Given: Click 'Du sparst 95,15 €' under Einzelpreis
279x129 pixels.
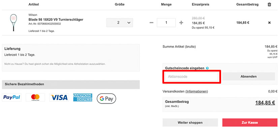Looking at the screenshot, I should click(203, 27).
